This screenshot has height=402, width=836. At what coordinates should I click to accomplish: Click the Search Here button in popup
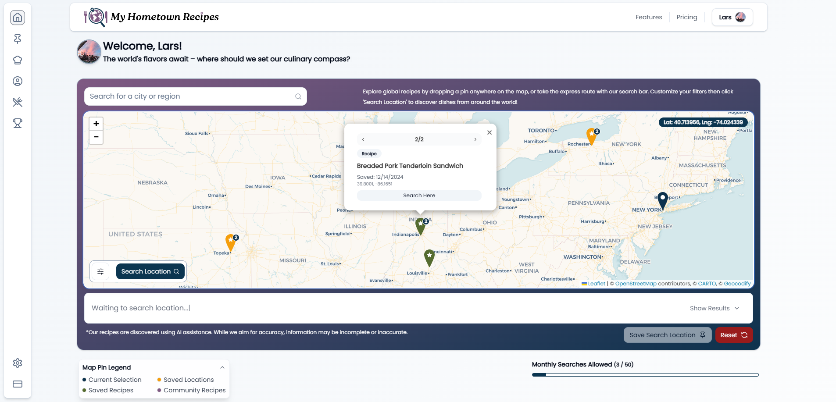[419, 196]
